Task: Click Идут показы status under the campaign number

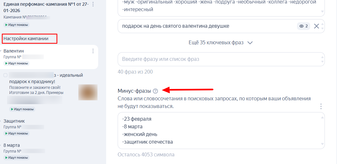Action: point(16,25)
